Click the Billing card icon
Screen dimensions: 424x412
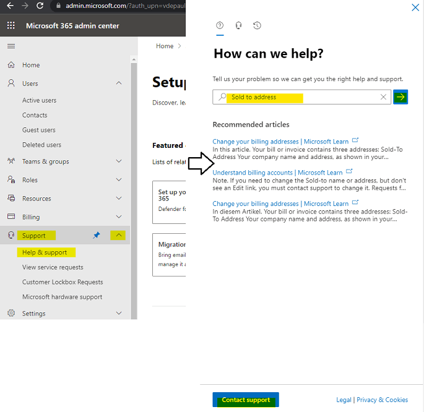click(x=11, y=217)
